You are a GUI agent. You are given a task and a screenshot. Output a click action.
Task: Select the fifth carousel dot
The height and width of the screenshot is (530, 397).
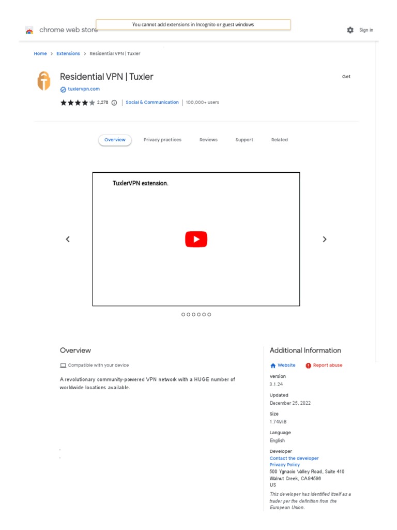pyautogui.click(x=204, y=315)
